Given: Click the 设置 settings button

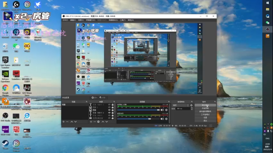Looking at the screenshot, I should (205, 118).
